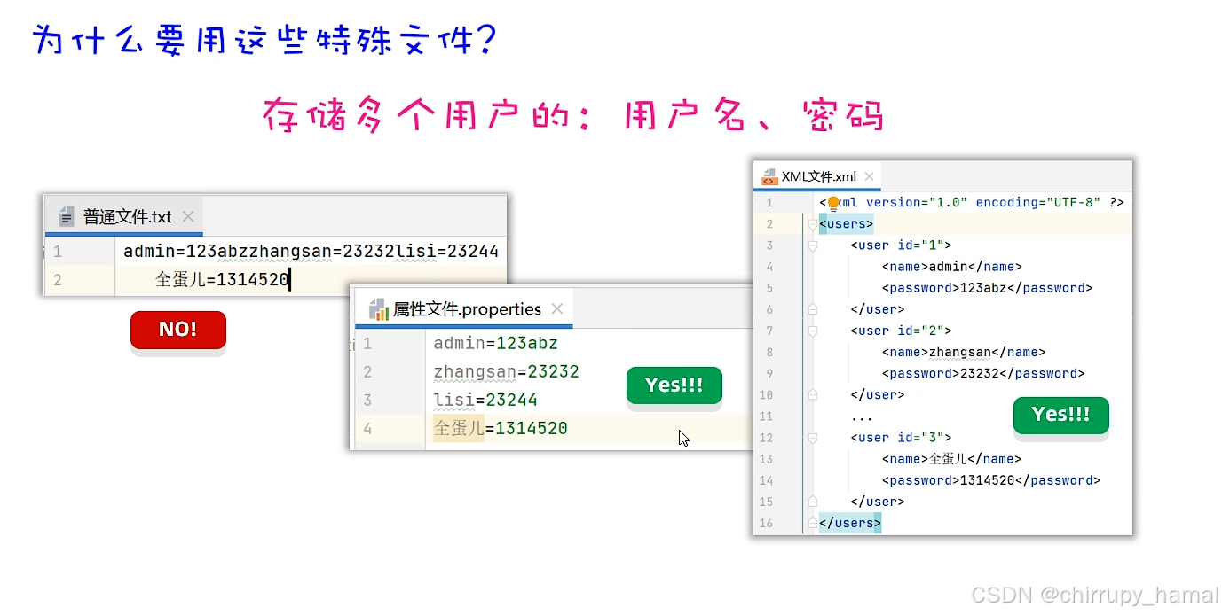
Task: Click the yellow lightbulb on XML line 1
Action: tap(833, 203)
